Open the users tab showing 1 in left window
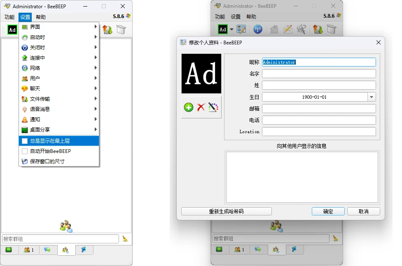Screen dimensions: 402x266 pyautogui.click(x=29, y=250)
